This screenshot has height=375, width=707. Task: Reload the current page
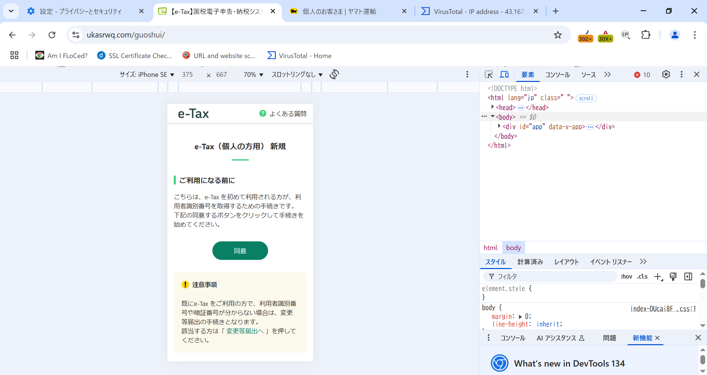click(52, 35)
